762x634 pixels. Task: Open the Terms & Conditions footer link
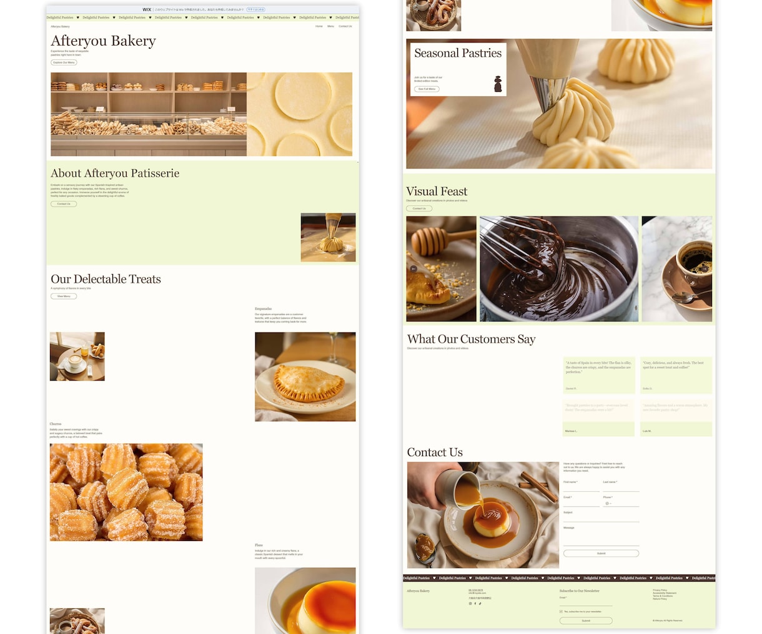663,596
